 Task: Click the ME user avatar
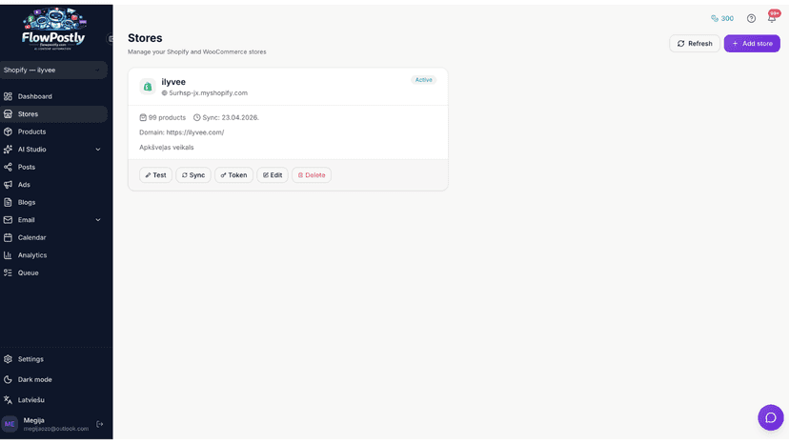coord(10,424)
